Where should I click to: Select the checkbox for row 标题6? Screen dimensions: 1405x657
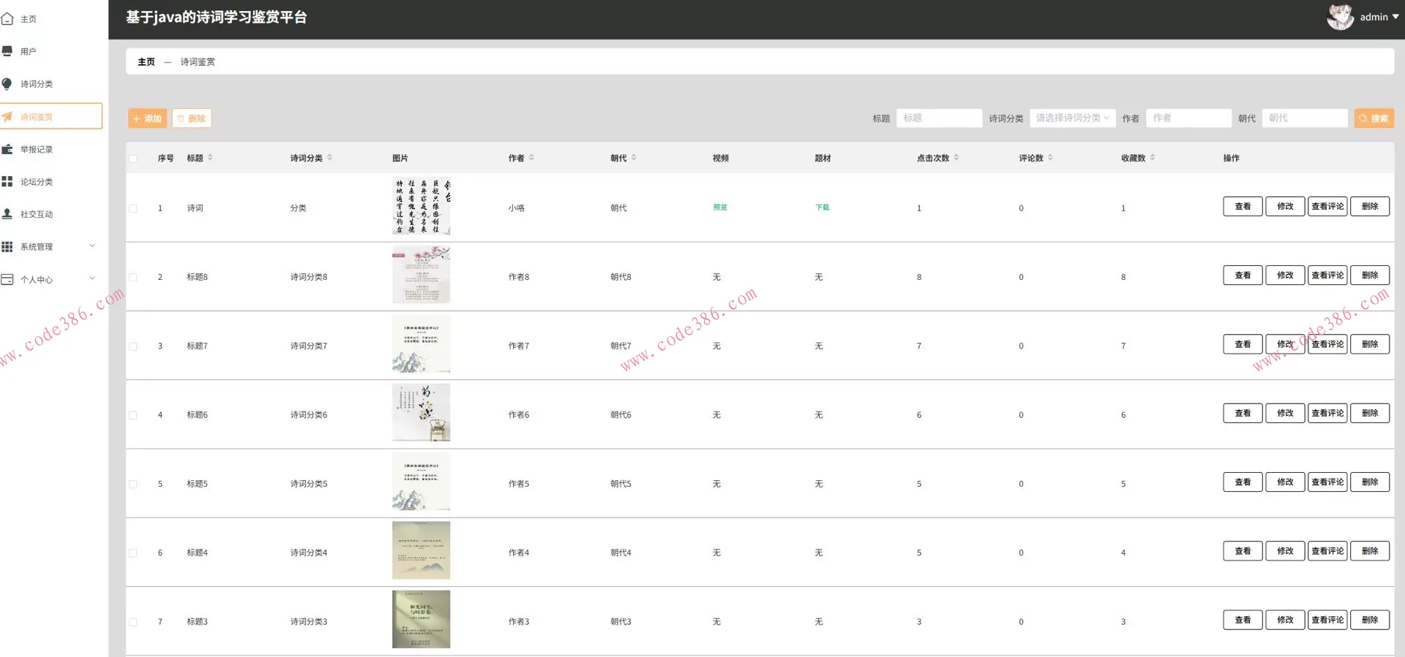pyautogui.click(x=133, y=415)
